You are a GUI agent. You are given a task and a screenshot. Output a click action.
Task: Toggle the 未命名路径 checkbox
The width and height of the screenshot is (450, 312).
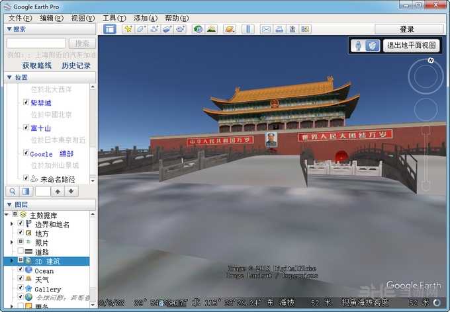coord(26,178)
